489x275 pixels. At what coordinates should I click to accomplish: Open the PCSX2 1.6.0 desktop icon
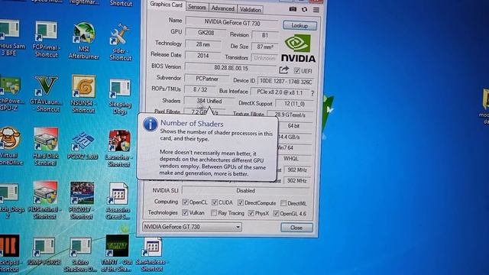pos(83,146)
